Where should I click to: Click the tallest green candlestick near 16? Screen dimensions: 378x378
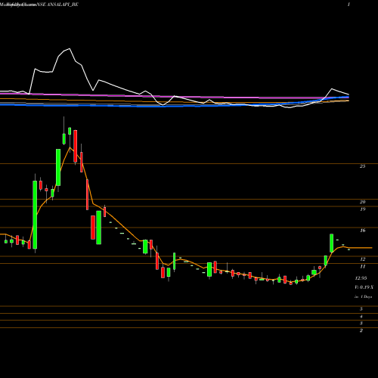tap(35, 215)
